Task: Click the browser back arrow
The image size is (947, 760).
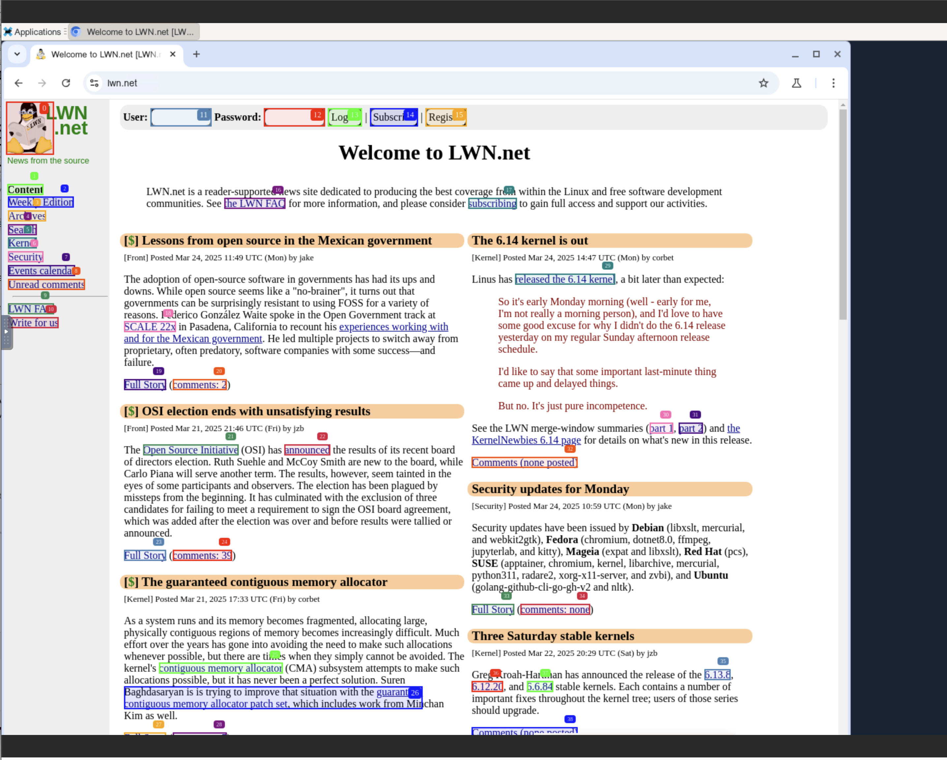Action: click(x=18, y=83)
